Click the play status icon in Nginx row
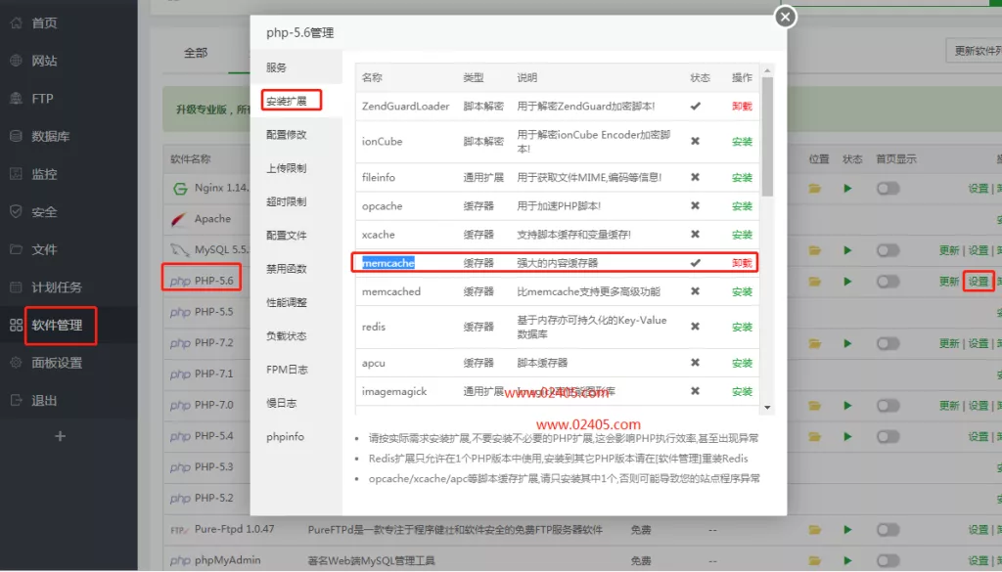The image size is (1002, 572). (847, 189)
